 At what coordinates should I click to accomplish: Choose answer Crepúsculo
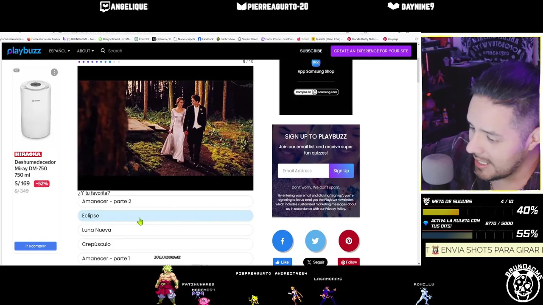tap(165, 244)
